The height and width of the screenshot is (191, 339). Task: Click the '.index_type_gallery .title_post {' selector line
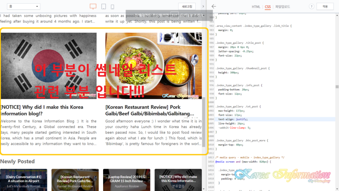click(x=240, y=43)
